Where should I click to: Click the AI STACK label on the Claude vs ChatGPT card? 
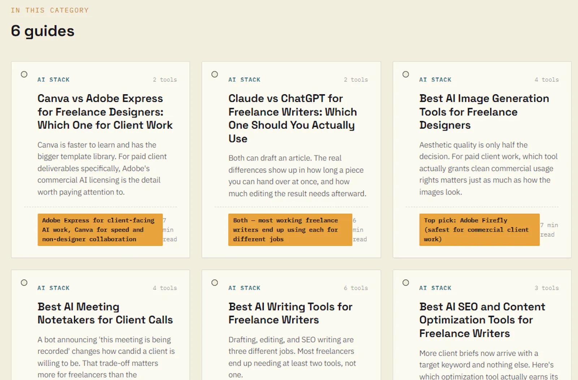[x=245, y=80]
